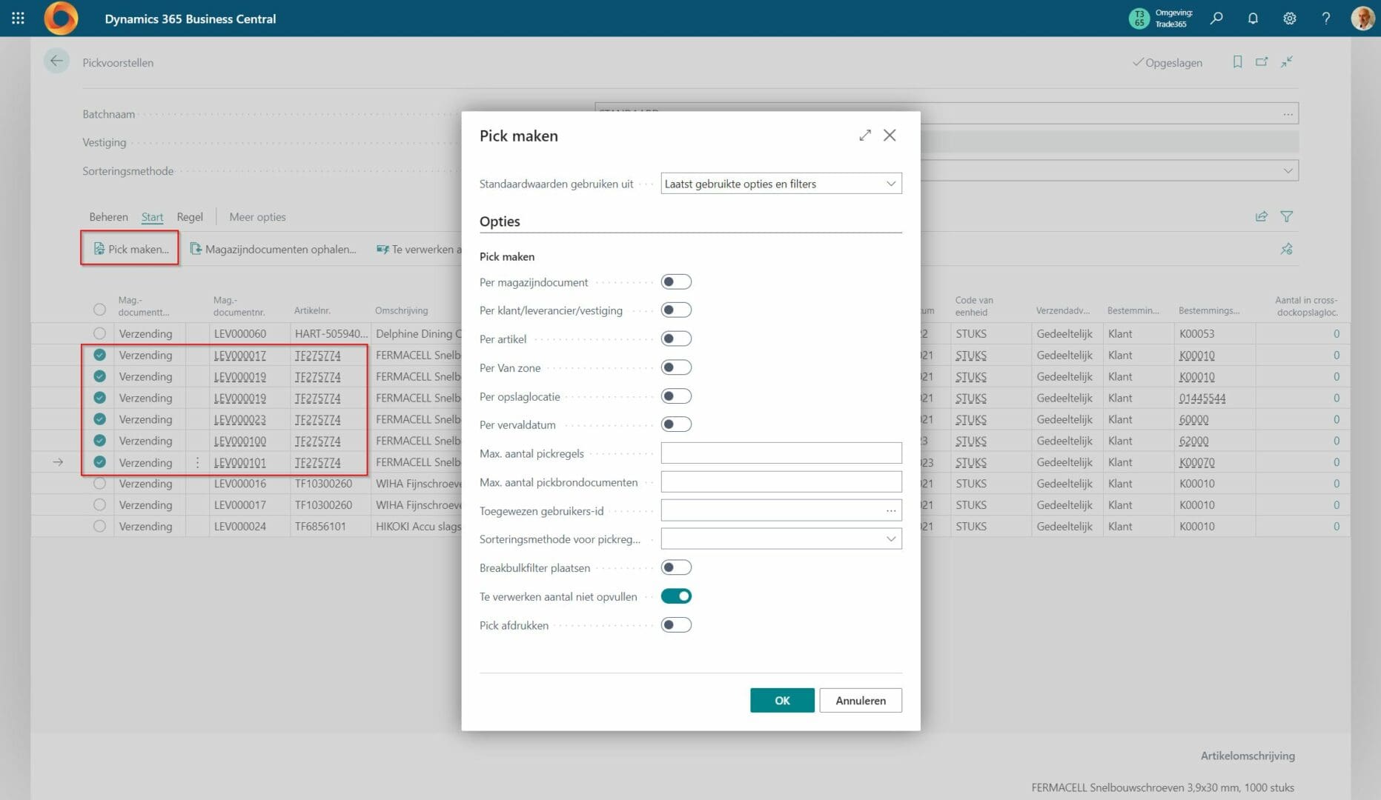Select the LEV000024 row radio button
The width and height of the screenshot is (1381, 800).
pyautogui.click(x=99, y=526)
